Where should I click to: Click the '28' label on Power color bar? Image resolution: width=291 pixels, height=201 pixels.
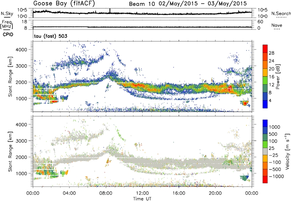pos(271,53)
